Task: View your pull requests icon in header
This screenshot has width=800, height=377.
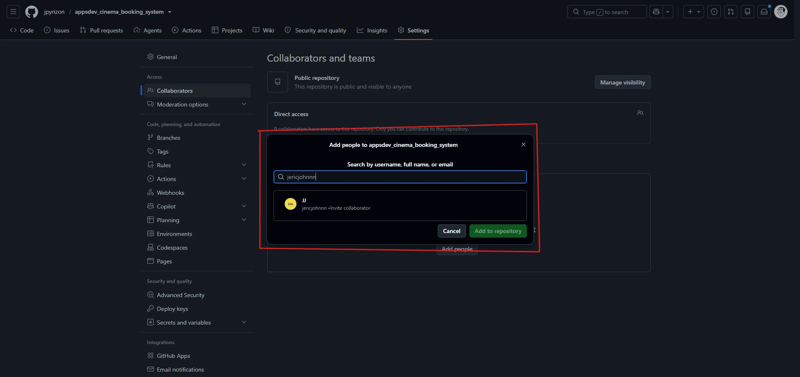Action: click(x=731, y=12)
